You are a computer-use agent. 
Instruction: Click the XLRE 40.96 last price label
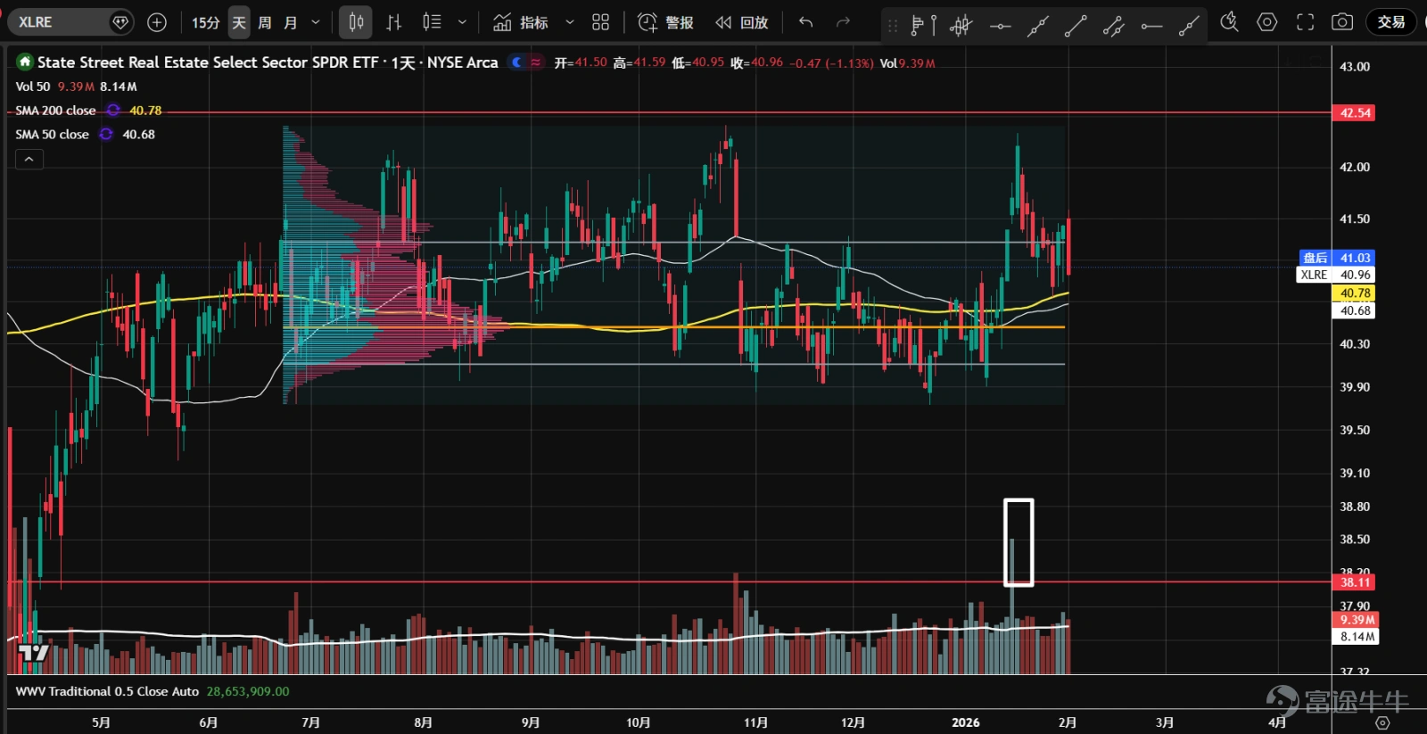1336,275
